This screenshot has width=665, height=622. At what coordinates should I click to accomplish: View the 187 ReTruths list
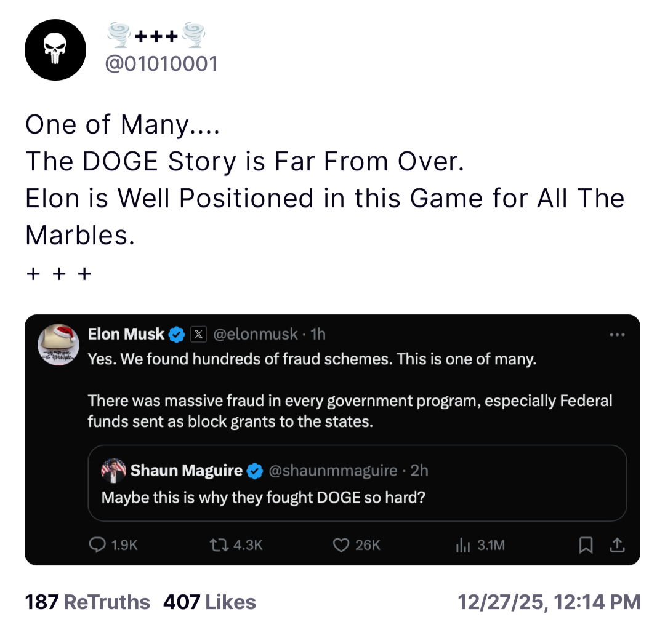click(x=87, y=602)
